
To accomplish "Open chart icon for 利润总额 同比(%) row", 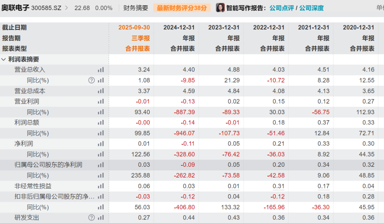I will pyautogui.click(x=101, y=133).
